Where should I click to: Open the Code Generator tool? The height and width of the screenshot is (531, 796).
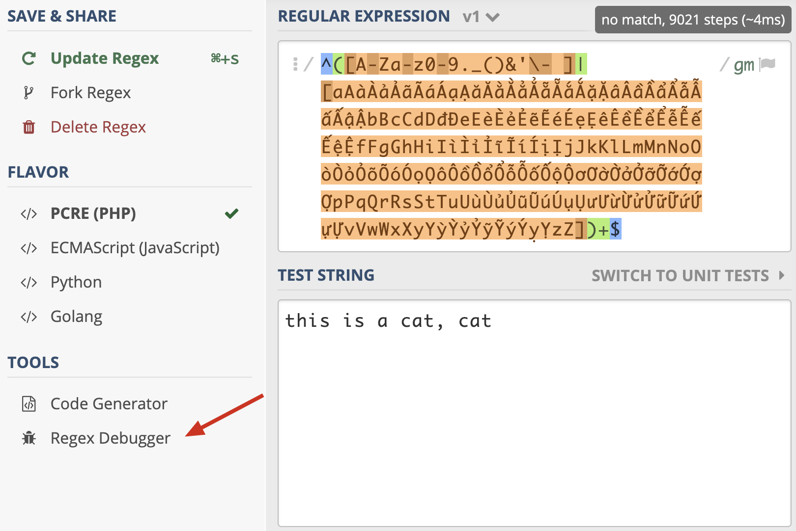coord(109,403)
